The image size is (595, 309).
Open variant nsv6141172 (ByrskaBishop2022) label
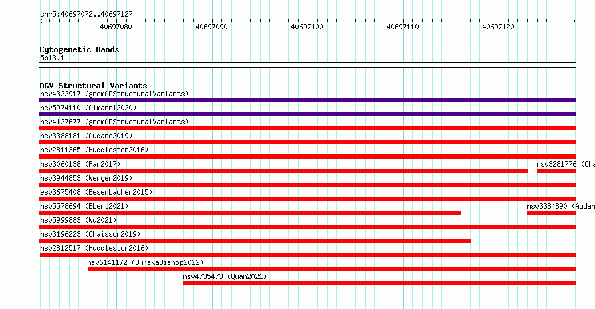(145, 262)
